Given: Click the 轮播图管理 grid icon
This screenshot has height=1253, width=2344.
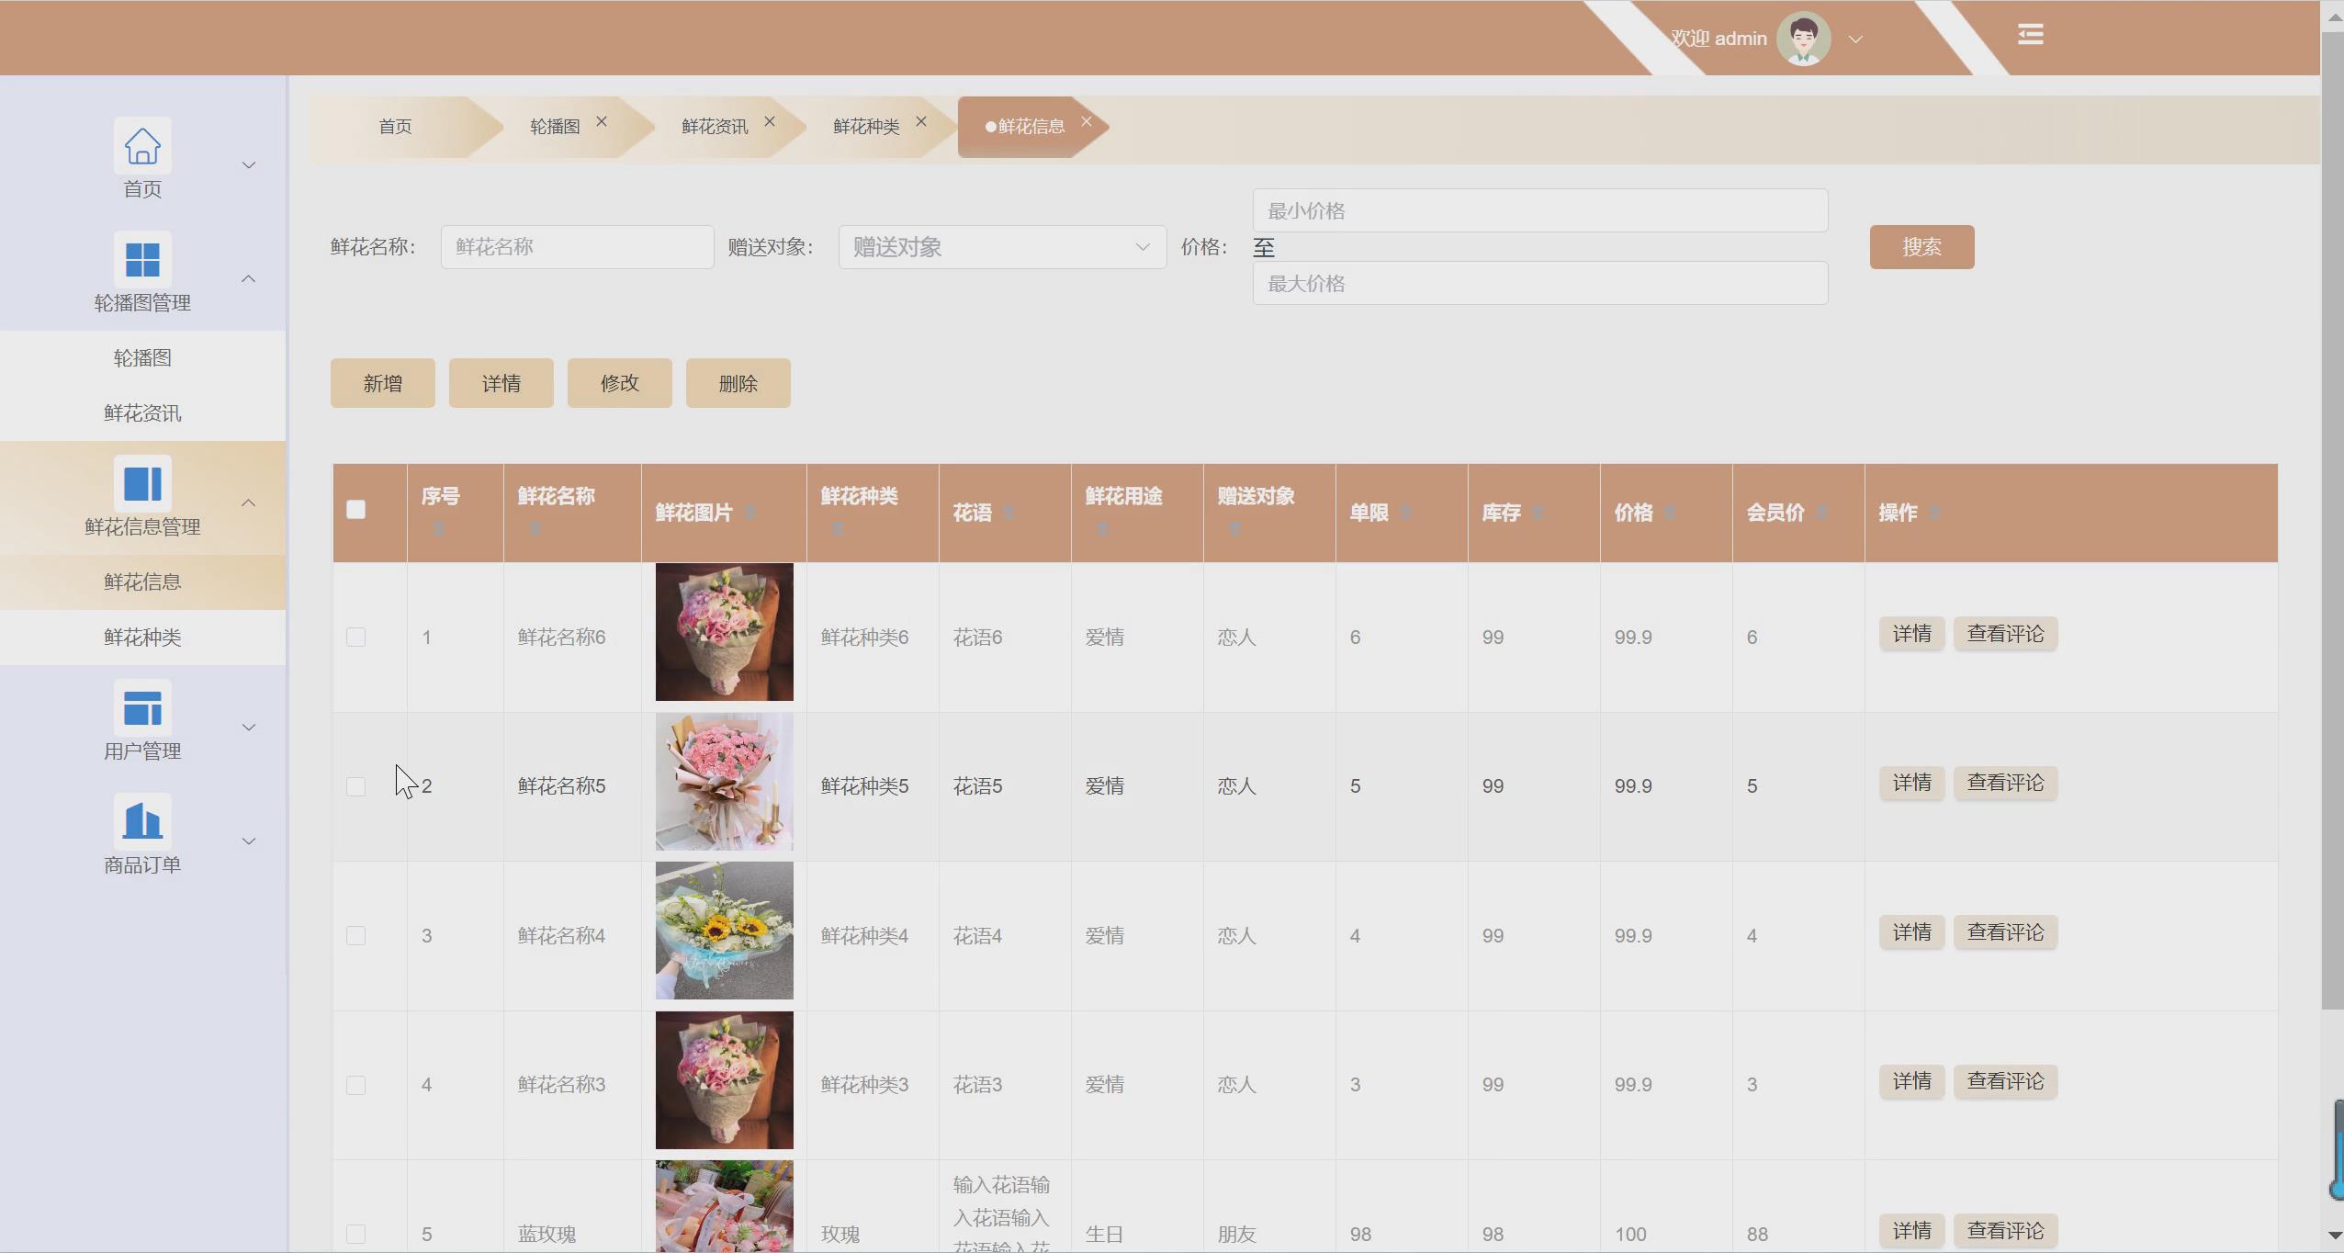Looking at the screenshot, I should pos(142,260).
